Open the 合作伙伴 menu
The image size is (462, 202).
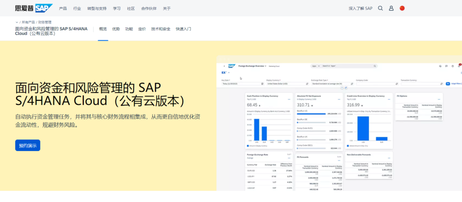click(x=149, y=8)
